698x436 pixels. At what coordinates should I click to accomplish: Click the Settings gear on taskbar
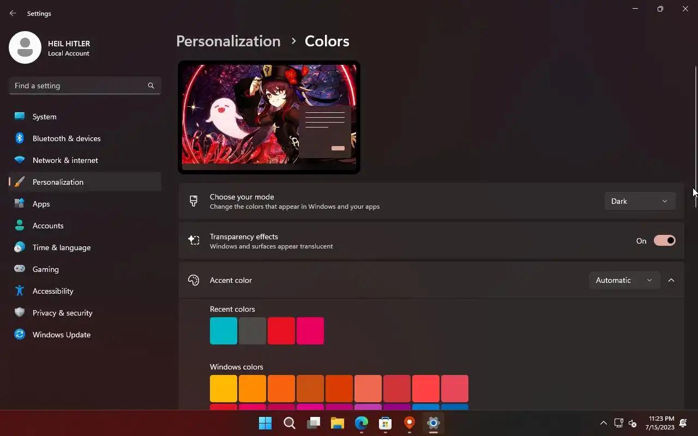(434, 423)
